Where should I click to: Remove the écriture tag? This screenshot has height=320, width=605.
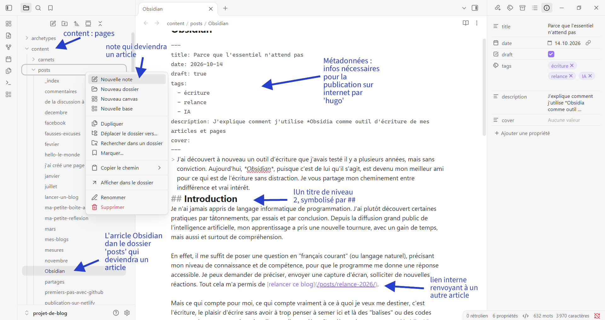point(572,65)
